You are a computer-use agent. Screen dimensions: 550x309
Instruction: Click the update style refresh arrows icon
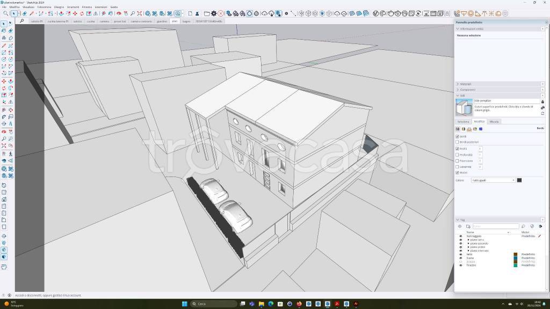click(x=542, y=114)
